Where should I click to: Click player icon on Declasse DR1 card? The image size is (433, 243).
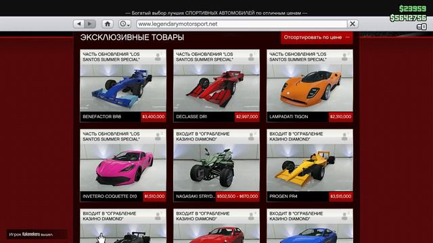click(x=251, y=57)
